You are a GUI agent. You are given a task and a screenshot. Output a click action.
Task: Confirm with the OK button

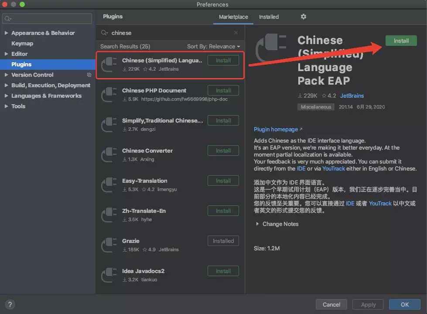[x=404, y=304]
